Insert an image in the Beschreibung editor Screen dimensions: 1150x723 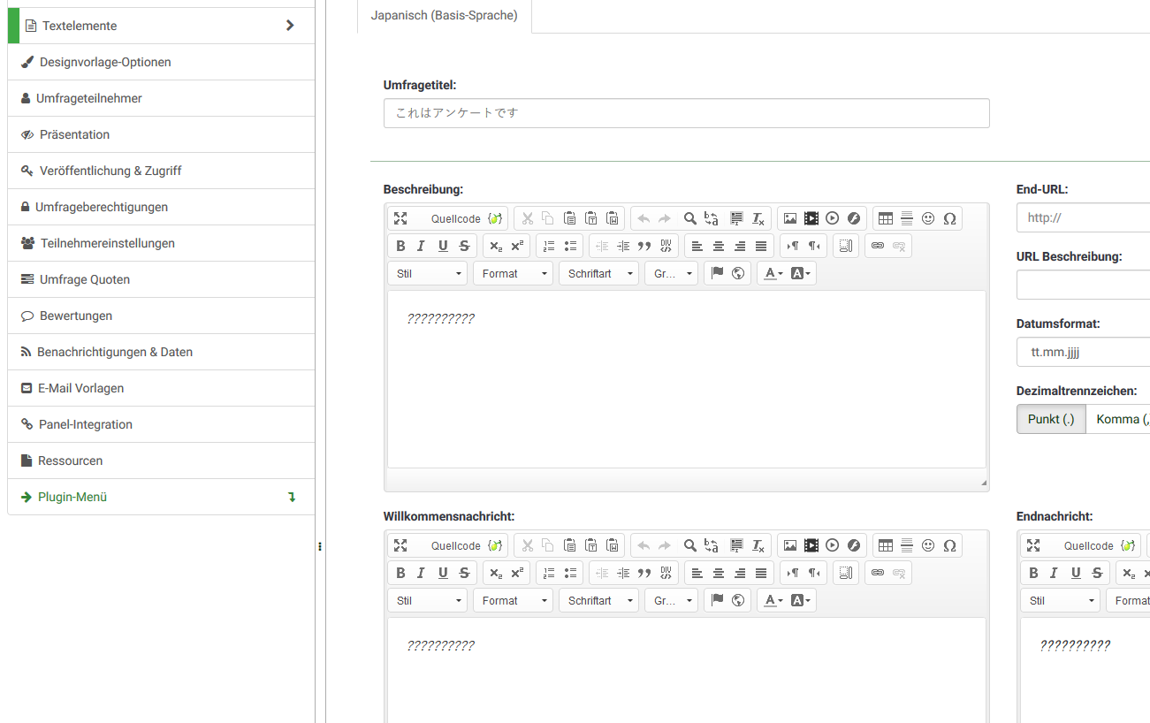pyautogui.click(x=790, y=218)
